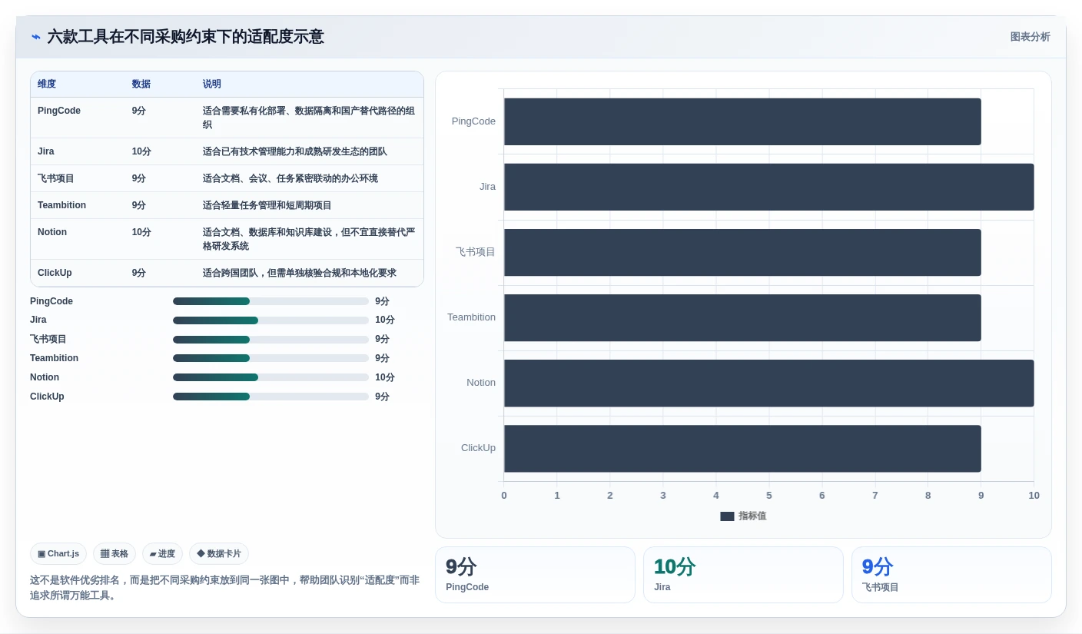
Task: Open the PingCode 9分 data card
Action: [x=535, y=575]
